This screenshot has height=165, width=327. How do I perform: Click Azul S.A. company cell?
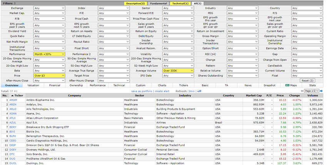coord(75,122)
